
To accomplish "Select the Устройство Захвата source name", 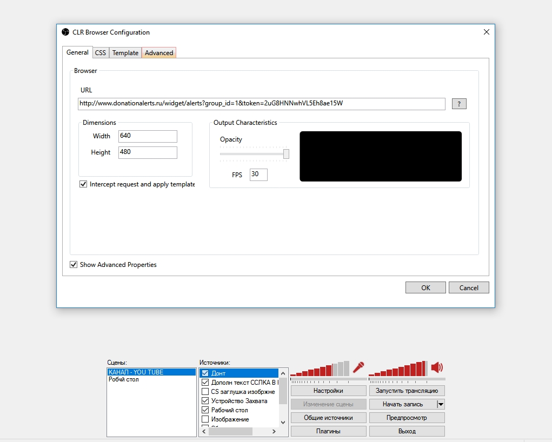I will [x=239, y=401].
